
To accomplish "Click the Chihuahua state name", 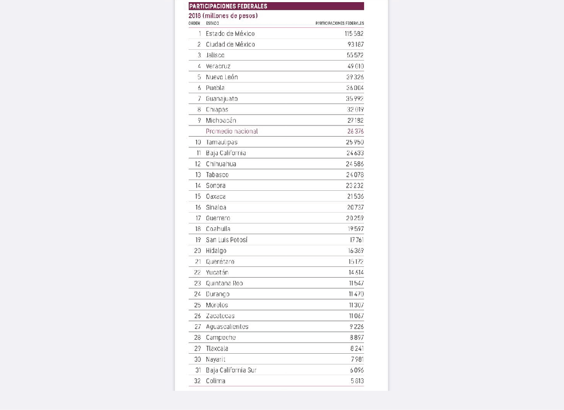I will (x=221, y=164).
